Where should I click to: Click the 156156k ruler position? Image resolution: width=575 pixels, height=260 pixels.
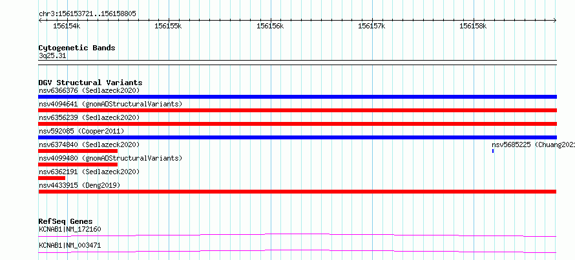click(x=270, y=26)
